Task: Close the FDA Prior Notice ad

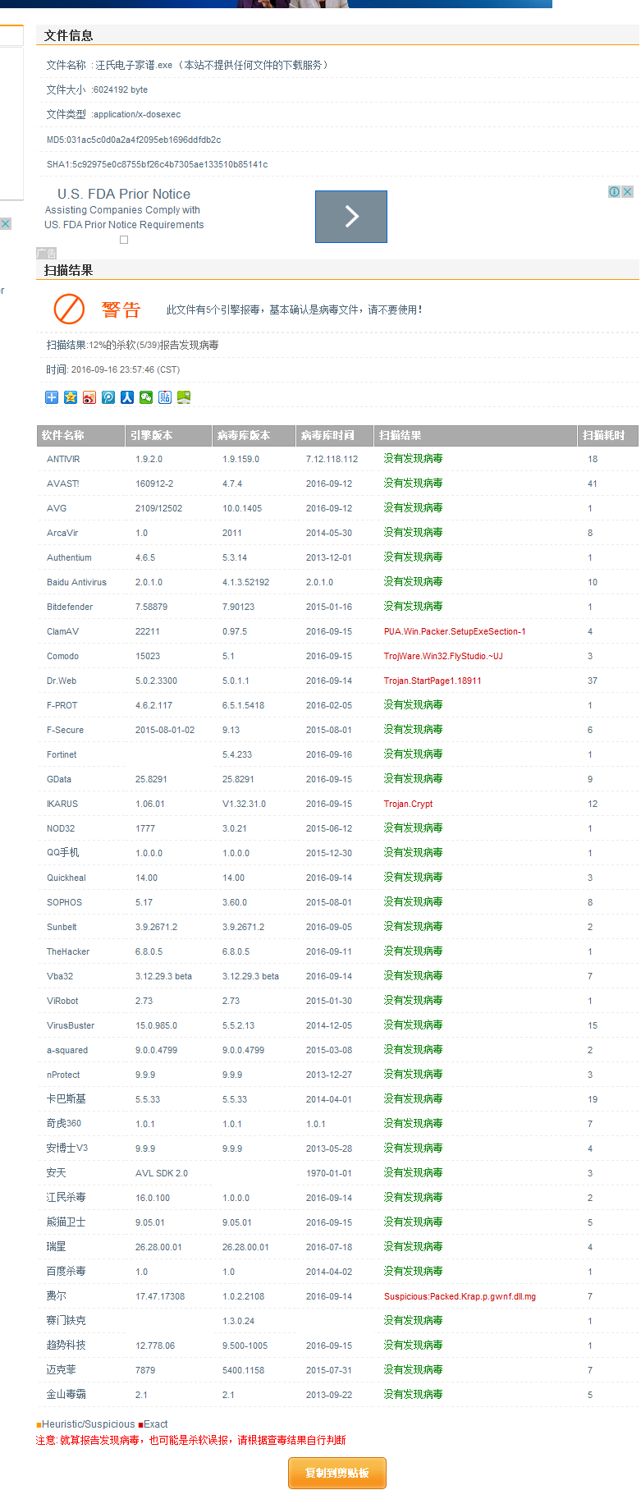Action: [x=627, y=191]
